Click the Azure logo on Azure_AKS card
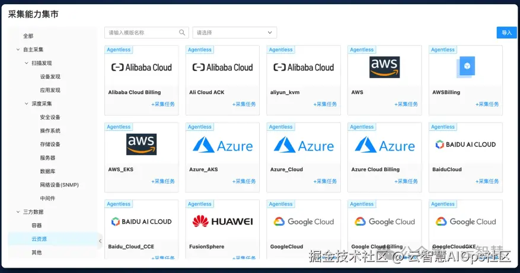This screenshot has width=520, height=273. 222,145
